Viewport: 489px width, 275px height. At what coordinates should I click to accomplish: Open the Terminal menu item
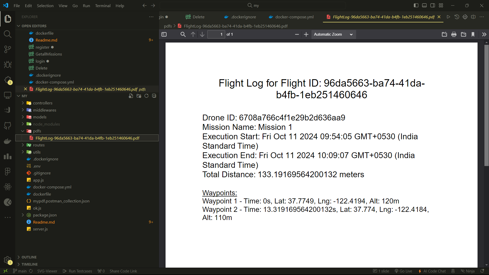[x=102, y=6]
